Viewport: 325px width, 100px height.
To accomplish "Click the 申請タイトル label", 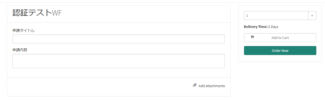I will (x=23, y=31).
